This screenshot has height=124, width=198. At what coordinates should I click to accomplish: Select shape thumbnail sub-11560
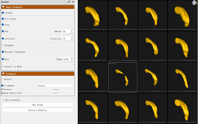pyautogui.click(x=93, y=47)
